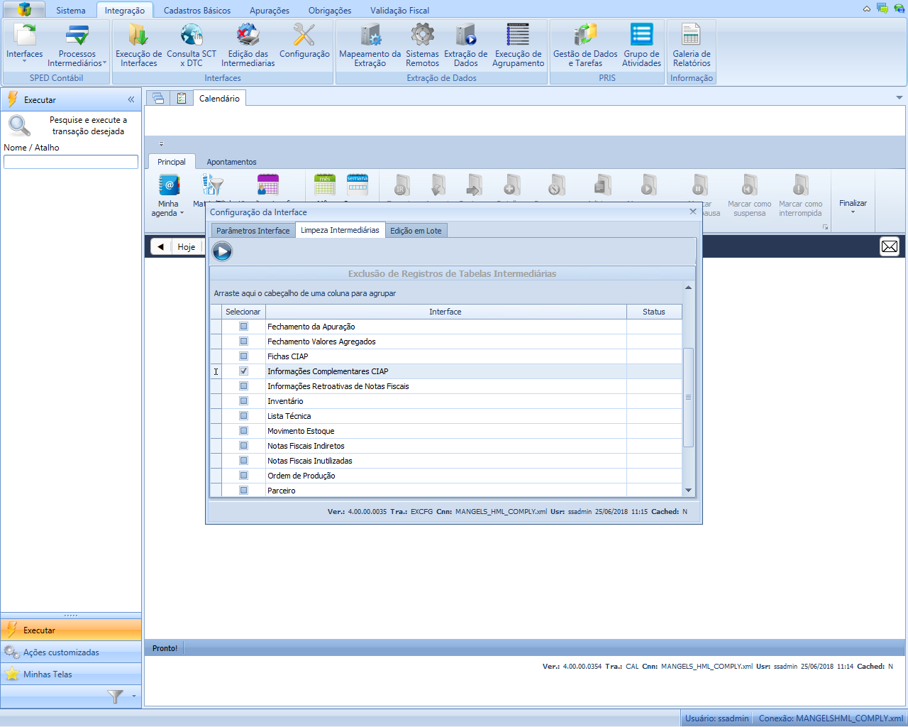
Task: Click Grupo de Atividades icon
Action: (x=641, y=45)
